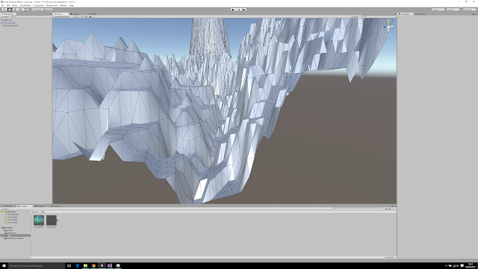The image size is (478, 269).
Task: Click the Step frame button
Action: point(244,10)
